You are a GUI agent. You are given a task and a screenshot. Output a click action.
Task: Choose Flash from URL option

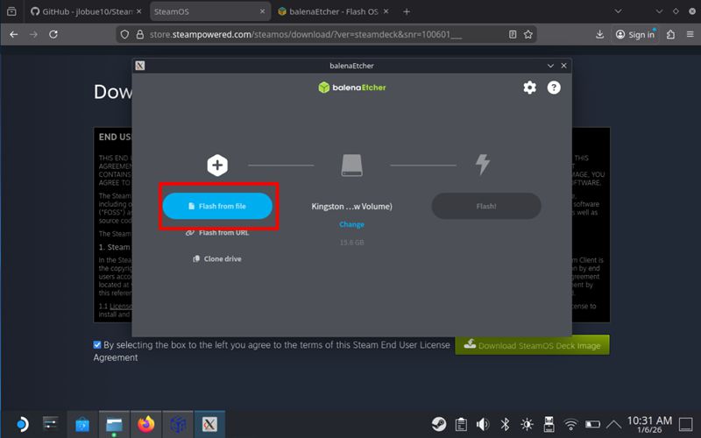217,232
